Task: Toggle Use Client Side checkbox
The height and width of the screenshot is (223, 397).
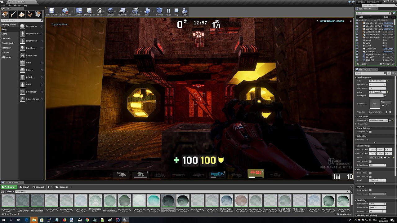Action: click(370, 177)
